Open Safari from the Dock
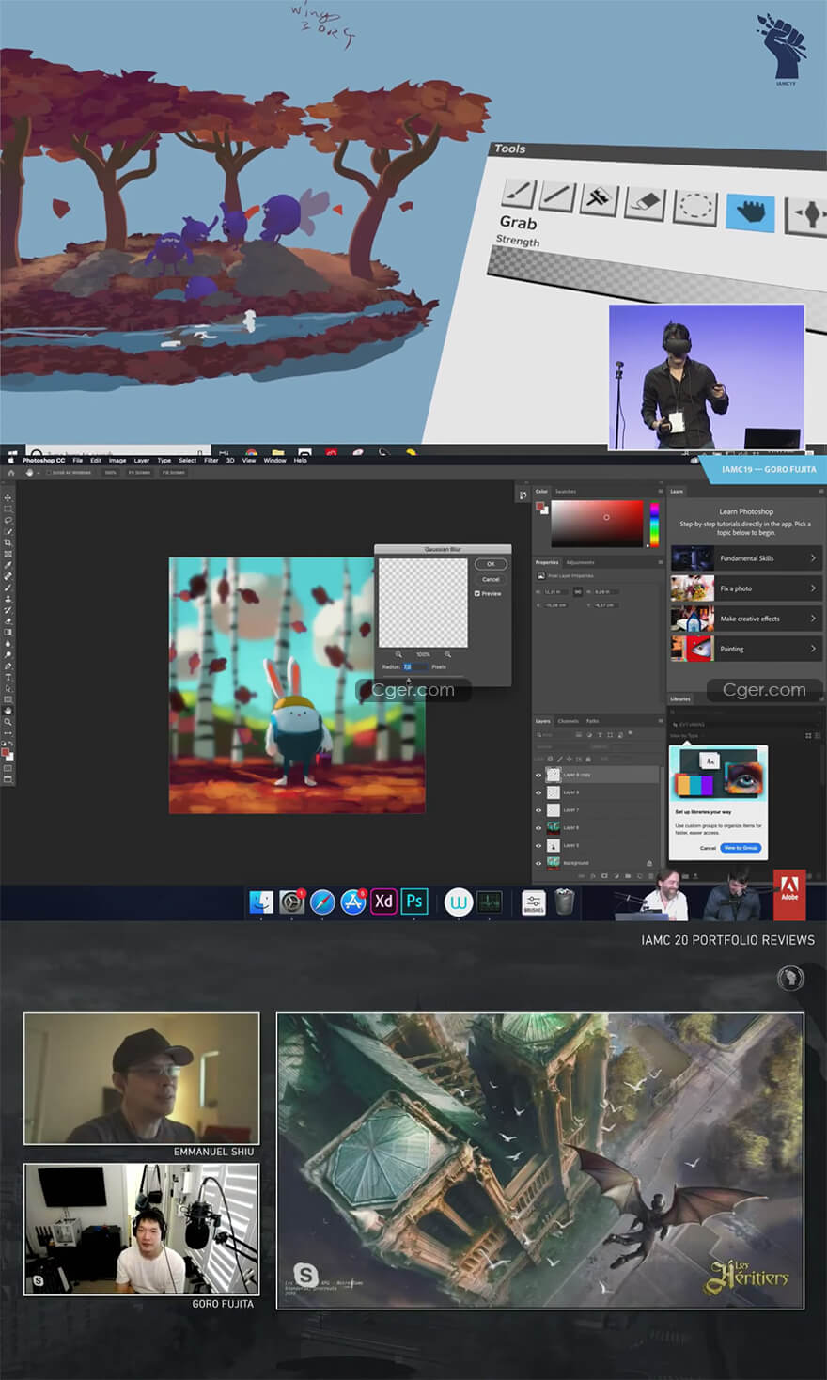Screen dimensions: 827x1380 [322, 902]
